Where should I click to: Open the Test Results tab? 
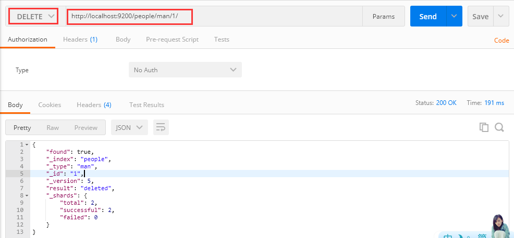pos(146,105)
